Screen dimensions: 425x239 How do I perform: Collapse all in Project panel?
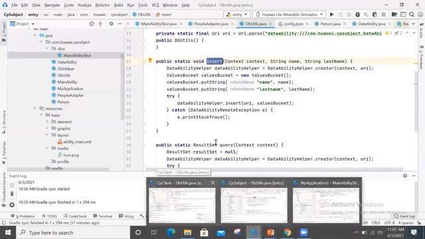(100, 24)
